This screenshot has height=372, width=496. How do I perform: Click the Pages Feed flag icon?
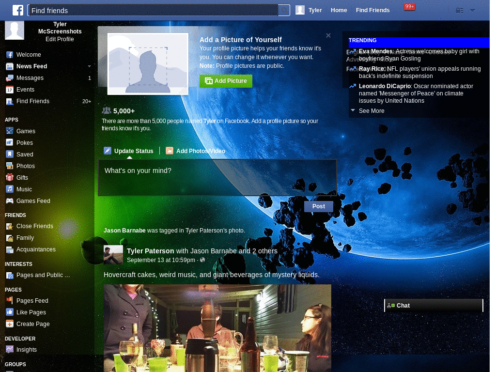pyautogui.click(x=10, y=300)
